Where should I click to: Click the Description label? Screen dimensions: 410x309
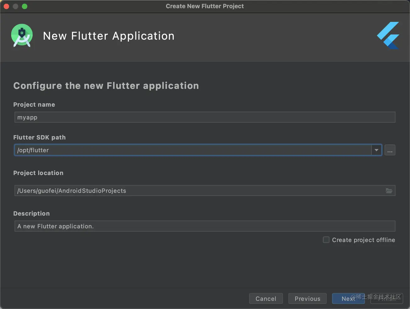[x=31, y=213]
